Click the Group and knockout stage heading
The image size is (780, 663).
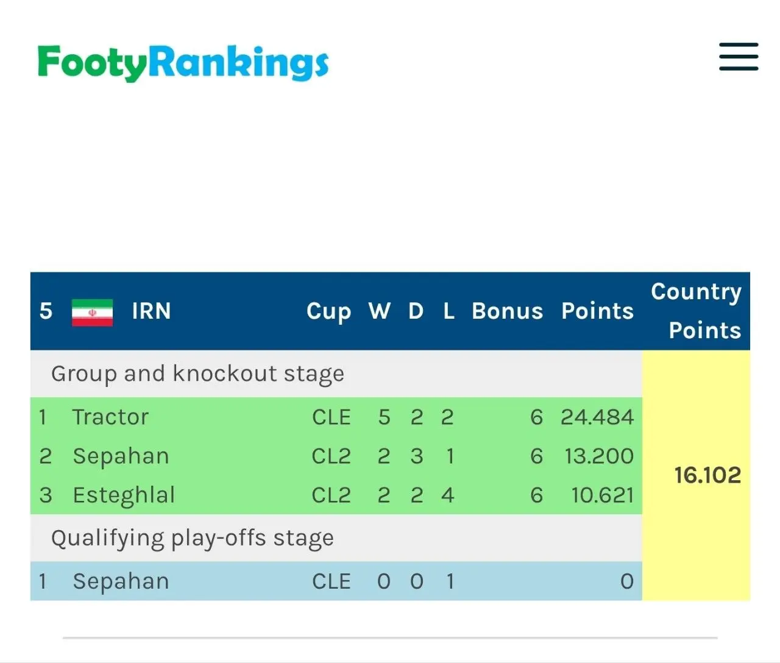coord(197,374)
